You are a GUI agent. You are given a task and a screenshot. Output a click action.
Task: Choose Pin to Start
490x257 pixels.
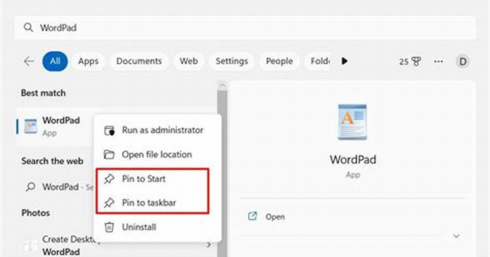pyautogui.click(x=152, y=179)
